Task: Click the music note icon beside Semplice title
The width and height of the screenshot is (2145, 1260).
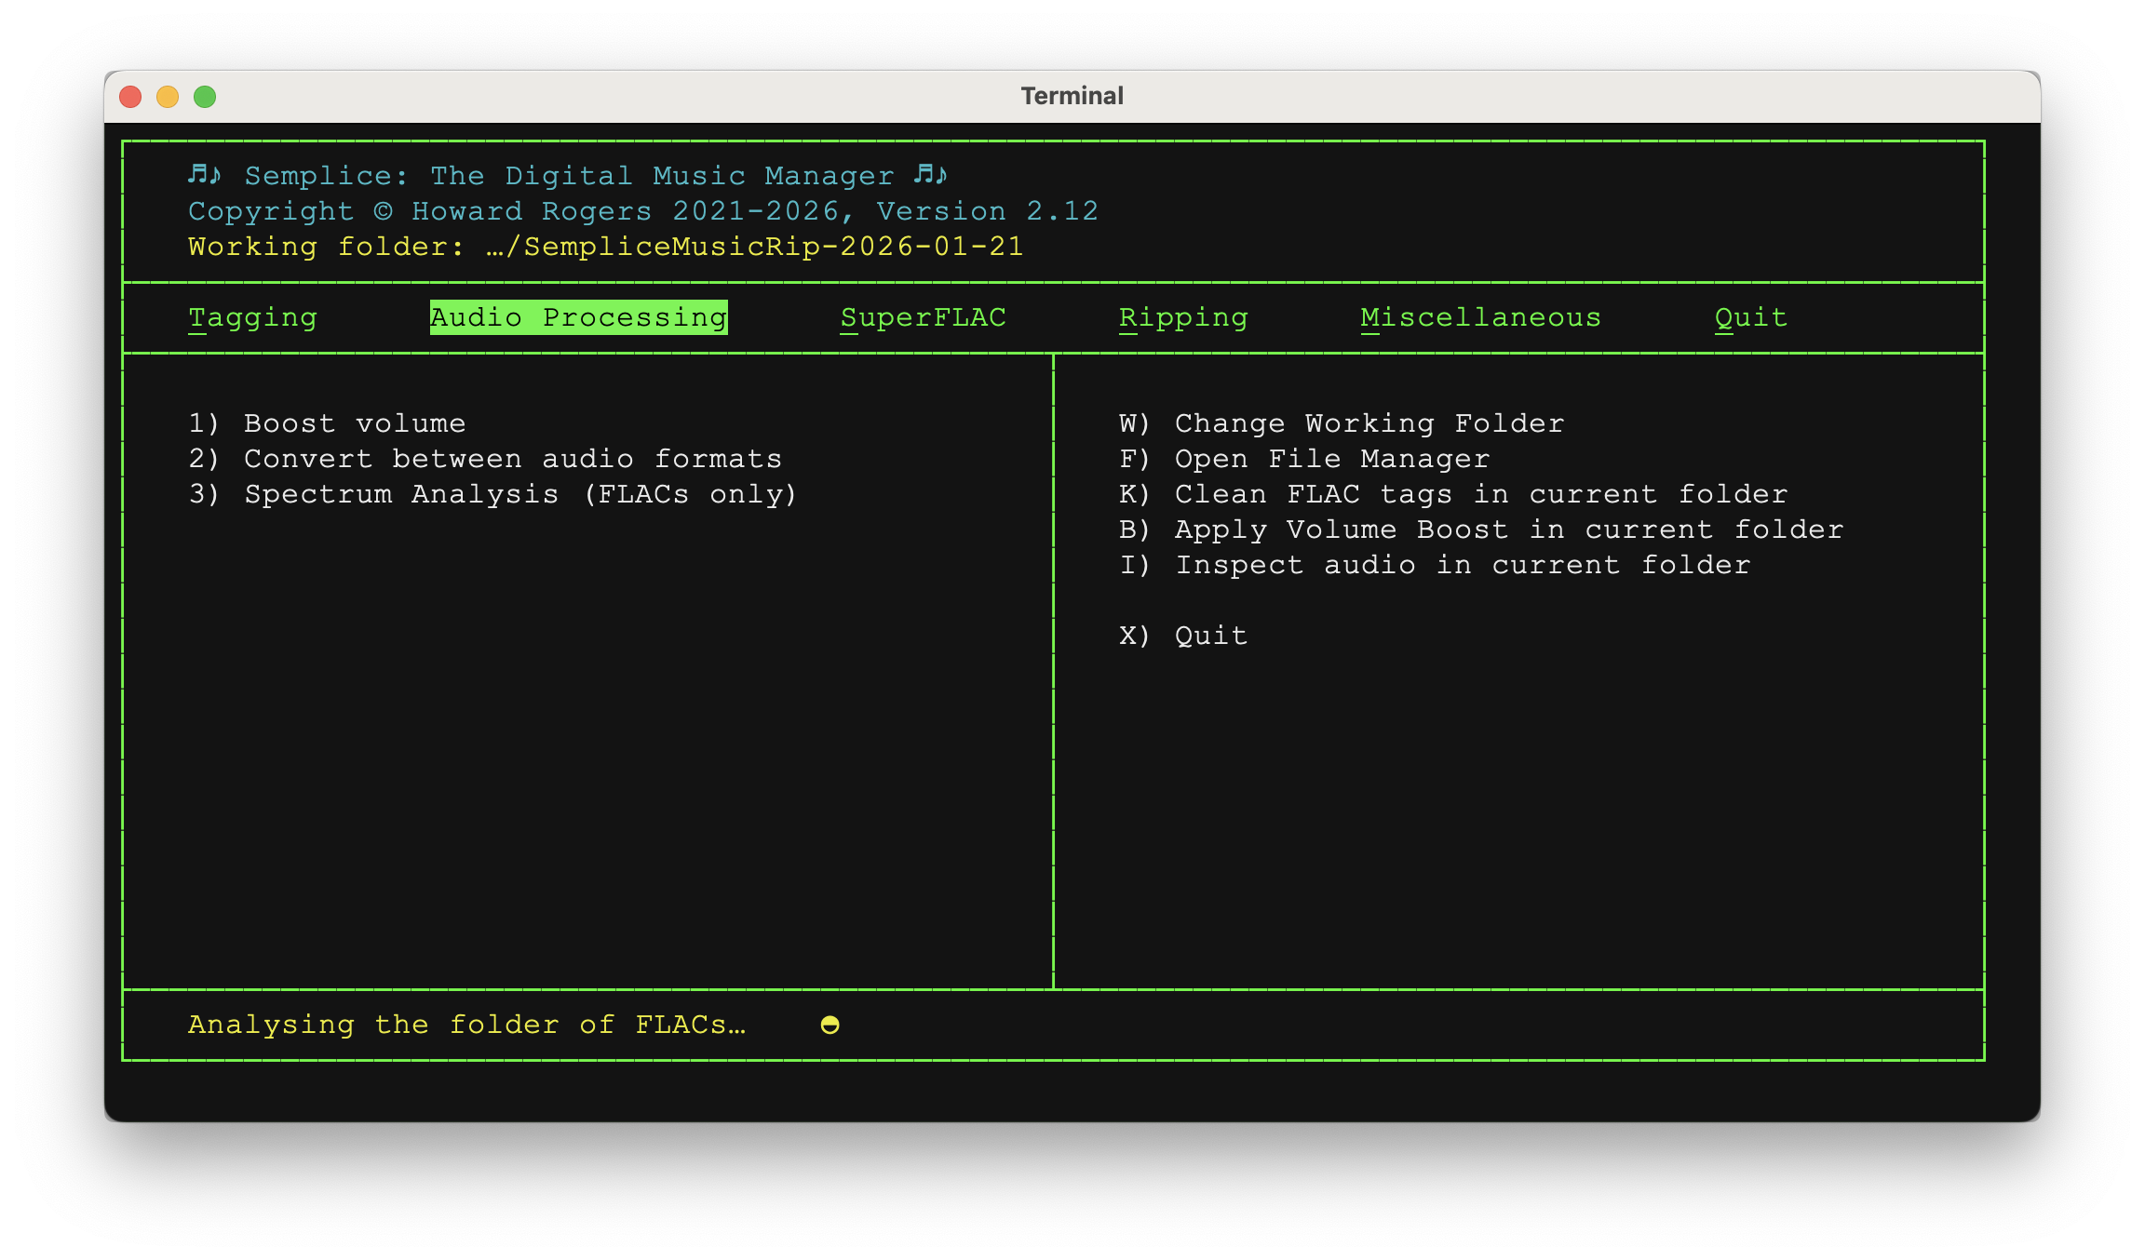Action: tap(202, 174)
